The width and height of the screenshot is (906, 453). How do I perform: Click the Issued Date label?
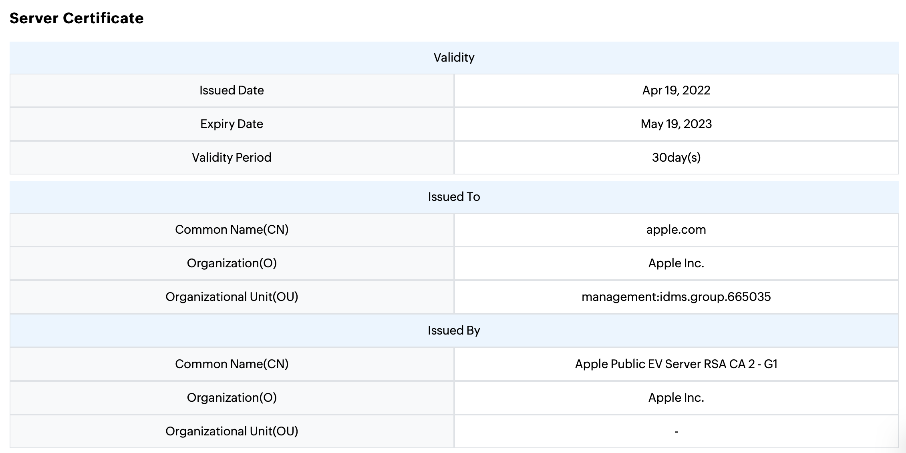[x=232, y=90]
